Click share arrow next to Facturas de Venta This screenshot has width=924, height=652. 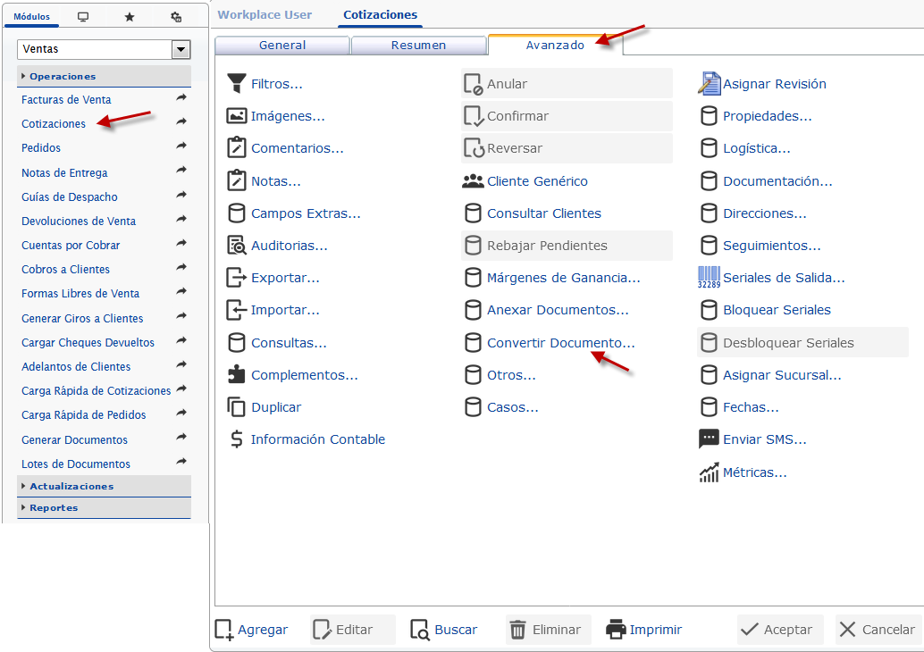(181, 97)
